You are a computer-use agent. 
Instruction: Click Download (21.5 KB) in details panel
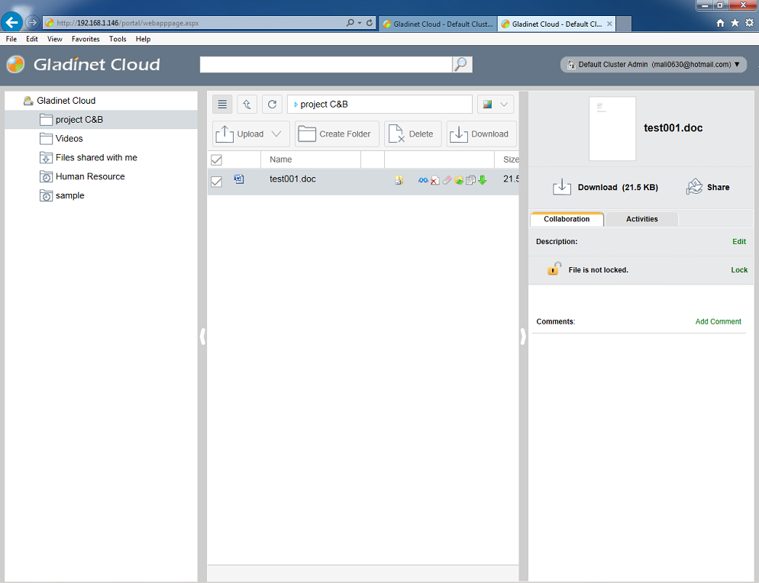point(618,187)
